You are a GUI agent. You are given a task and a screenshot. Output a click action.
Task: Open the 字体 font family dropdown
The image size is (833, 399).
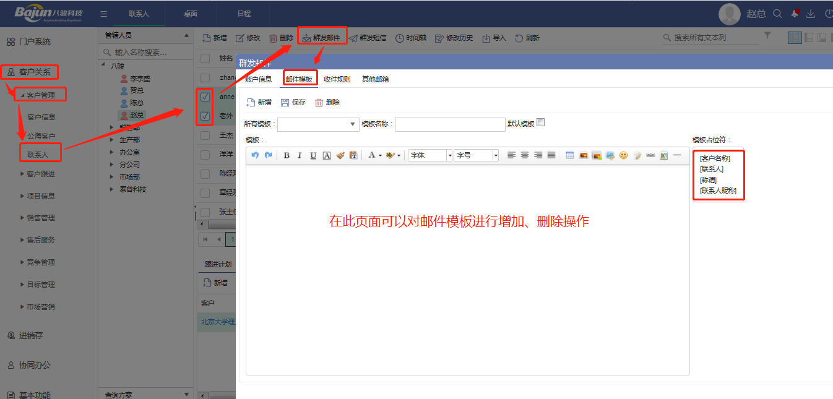pyautogui.click(x=431, y=155)
